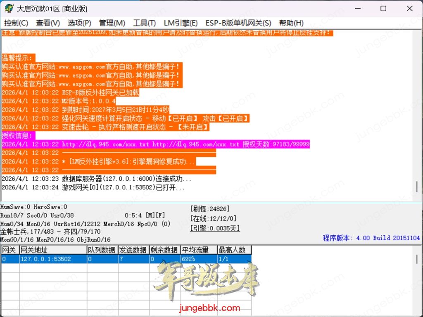Open the 管理(M) menu

click(x=112, y=23)
